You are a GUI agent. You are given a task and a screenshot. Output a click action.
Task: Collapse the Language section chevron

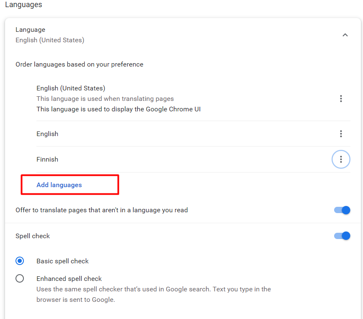pos(345,35)
